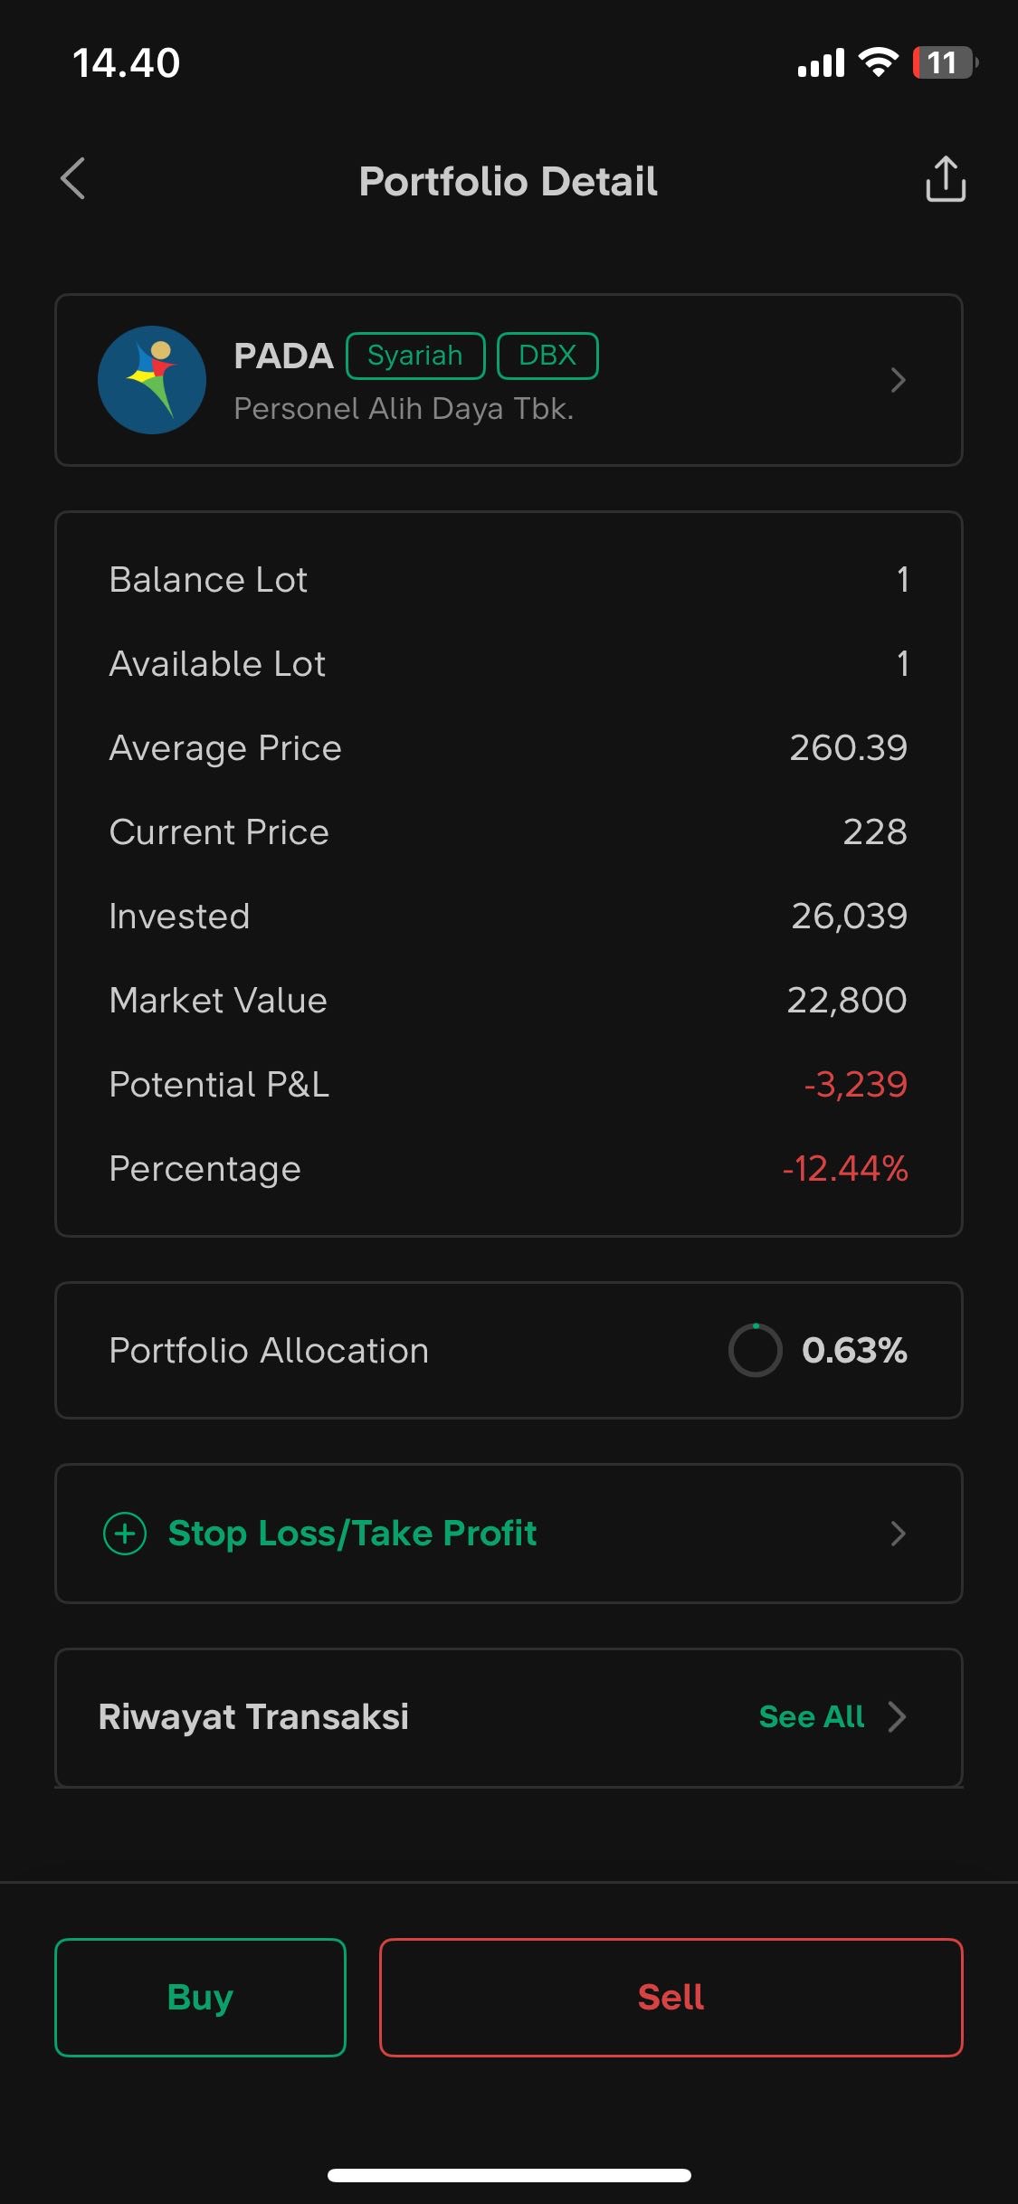Expand transaction history with See All chevron

tap(898, 1716)
